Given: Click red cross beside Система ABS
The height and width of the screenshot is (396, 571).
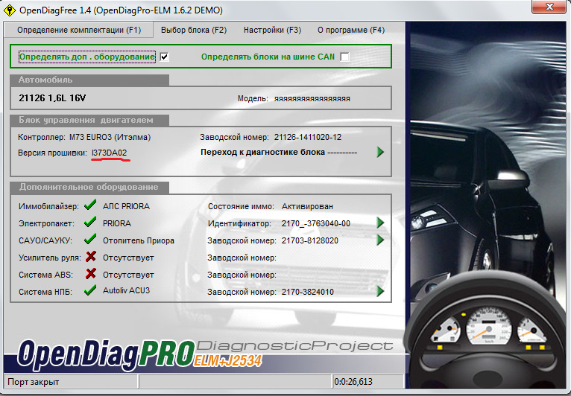Looking at the screenshot, I should pos(91,273).
